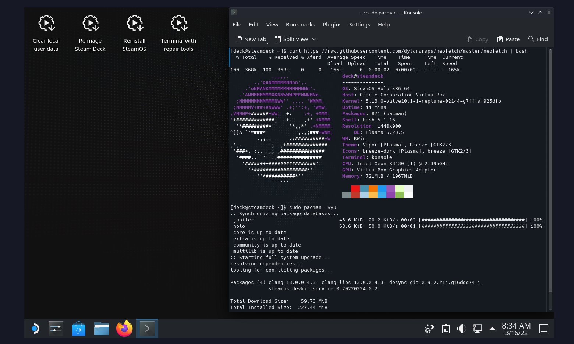This screenshot has height=344, width=574.
Task: Open the Plugins menu in Konsole
Action: click(x=332, y=25)
